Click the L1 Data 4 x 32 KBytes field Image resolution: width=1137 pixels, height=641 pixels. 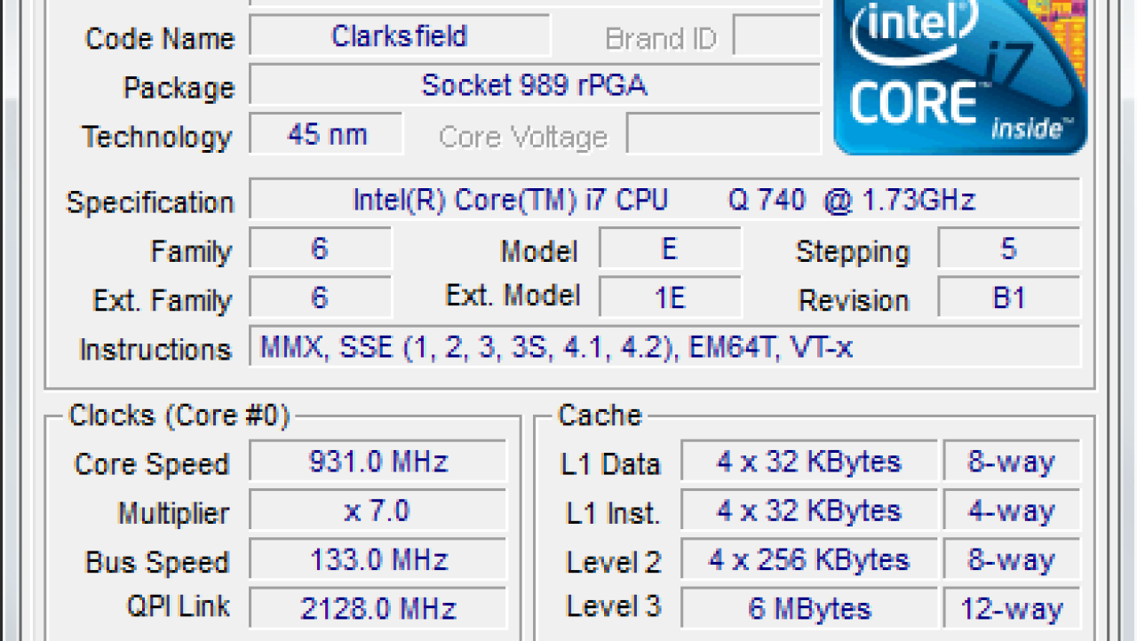[809, 463]
